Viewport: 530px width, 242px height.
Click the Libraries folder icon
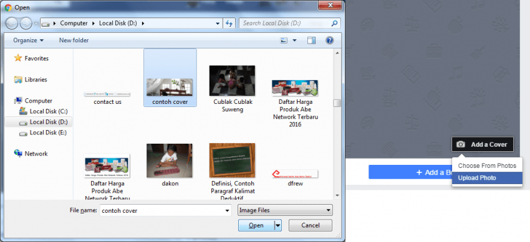[18, 80]
